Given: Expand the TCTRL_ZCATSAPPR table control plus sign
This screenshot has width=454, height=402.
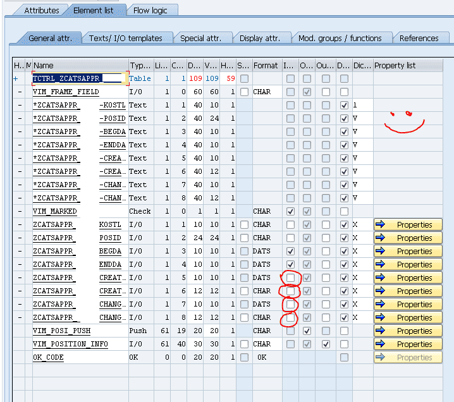Looking at the screenshot, I should click(16, 78).
